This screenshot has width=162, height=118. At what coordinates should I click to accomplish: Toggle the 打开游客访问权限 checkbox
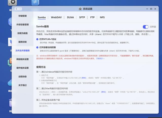click(x=37, y=47)
